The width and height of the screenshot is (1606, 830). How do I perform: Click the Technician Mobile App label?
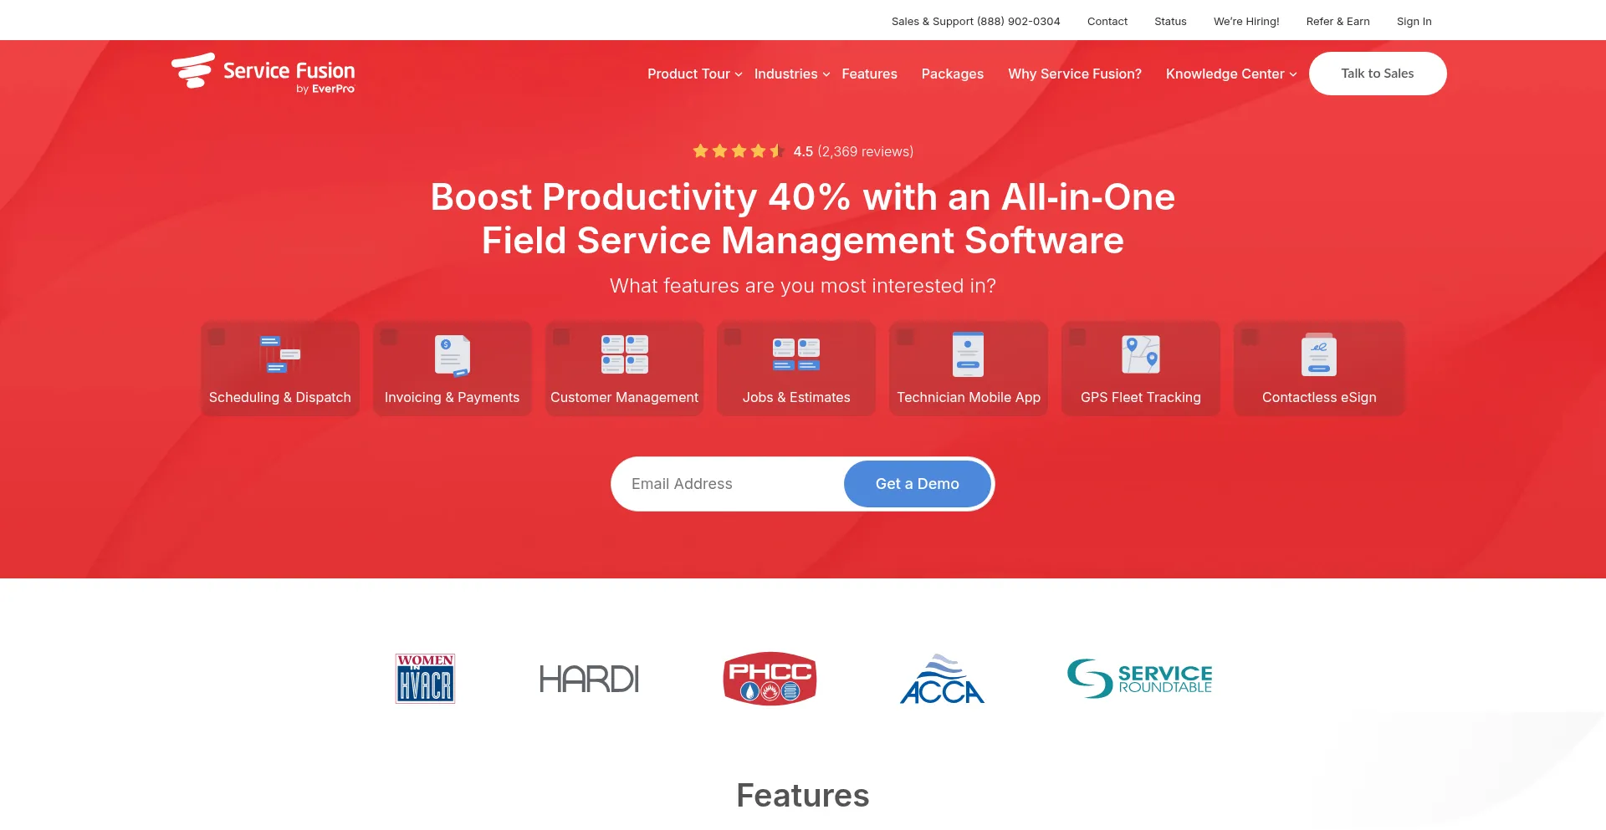click(x=969, y=397)
